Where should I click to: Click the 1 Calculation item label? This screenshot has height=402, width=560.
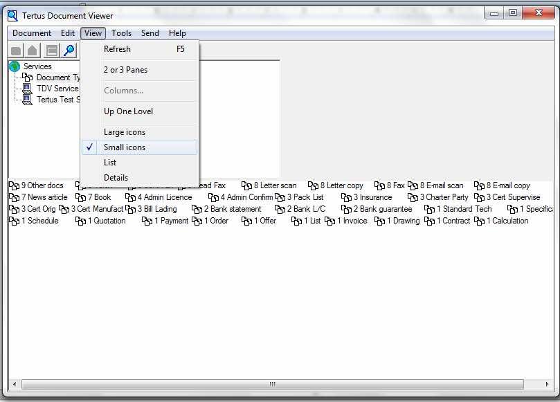507,221
